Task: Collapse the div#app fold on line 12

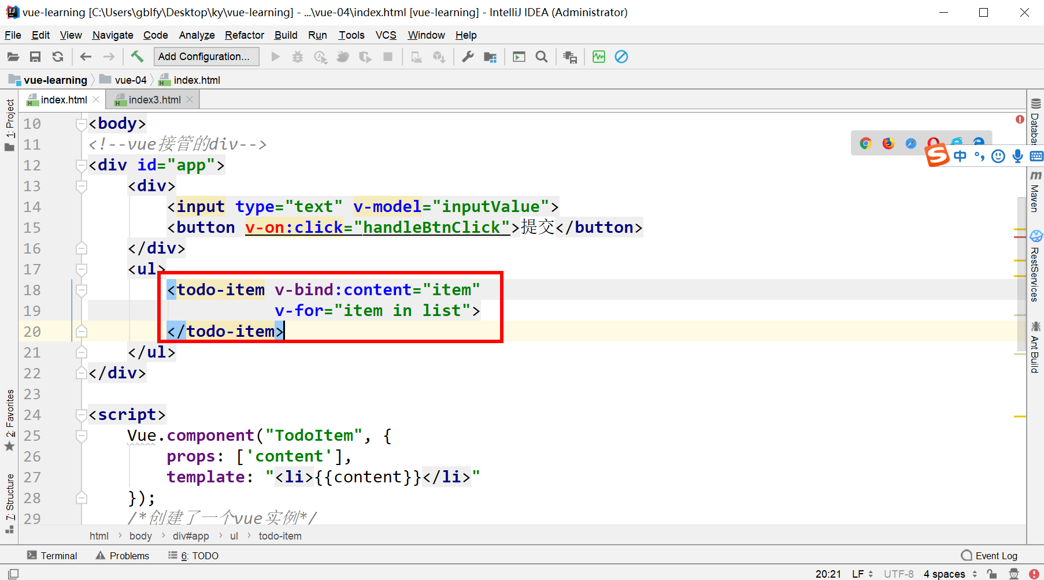Action: pyautogui.click(x=82, y=165)
